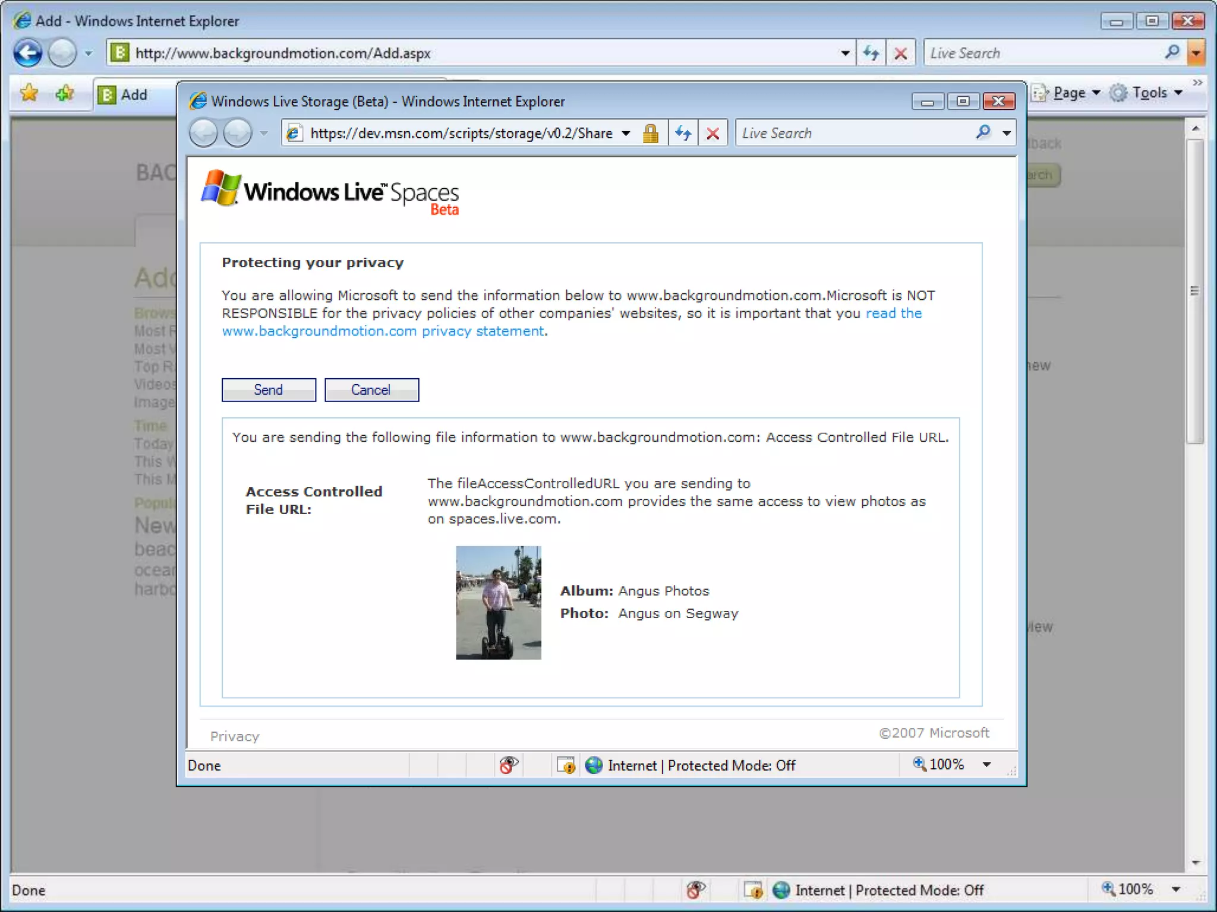The width and height of the screenshot is (1217, 912).
Task: Click popup Live Search field
Action: point(853,134)
